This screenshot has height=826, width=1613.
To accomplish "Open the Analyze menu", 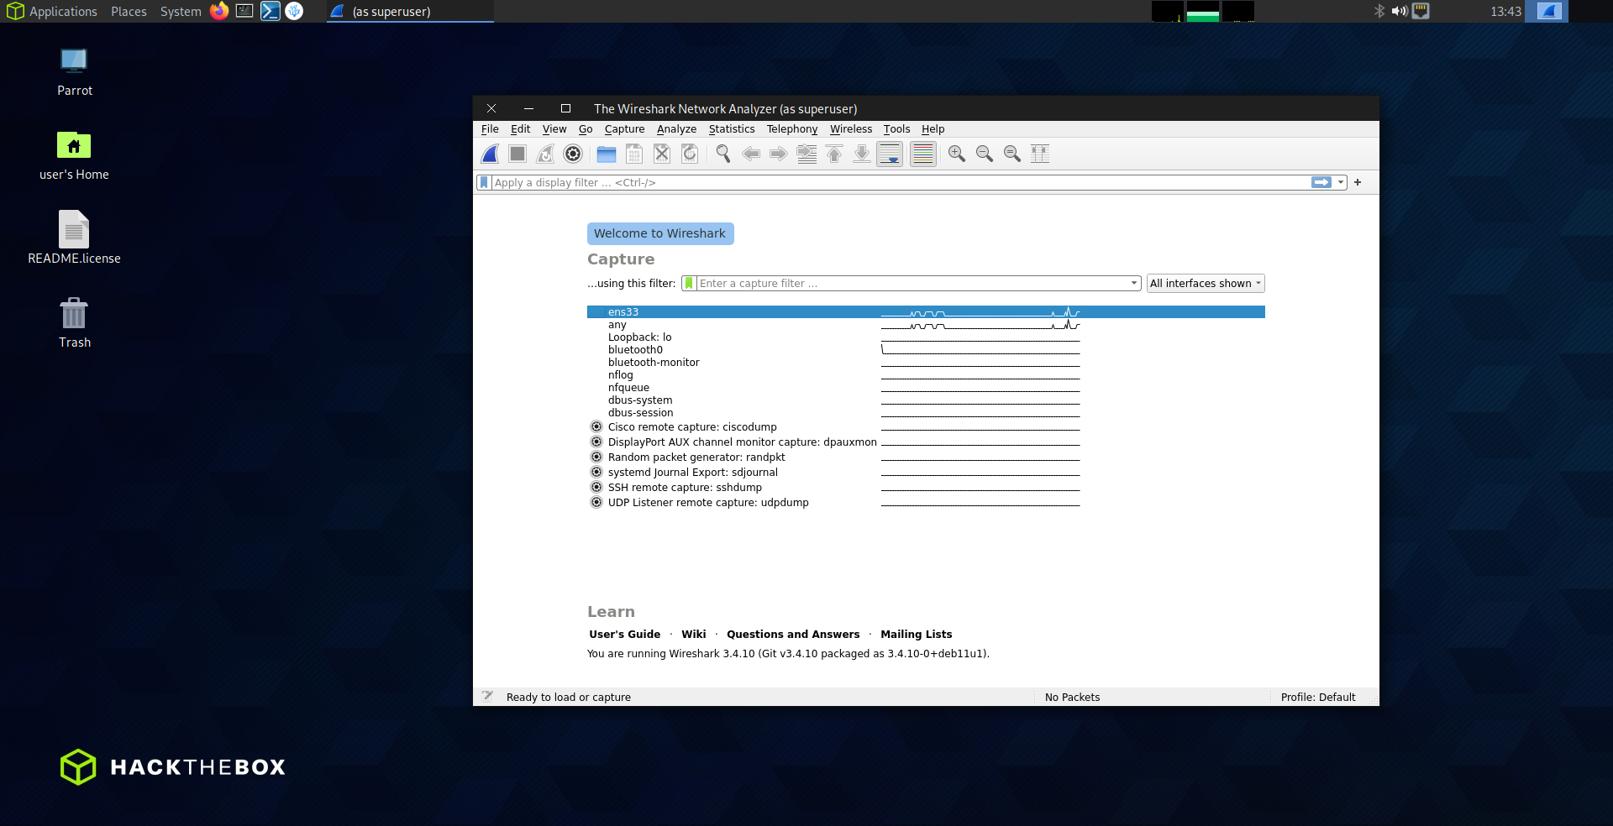I will pos(676,129).
